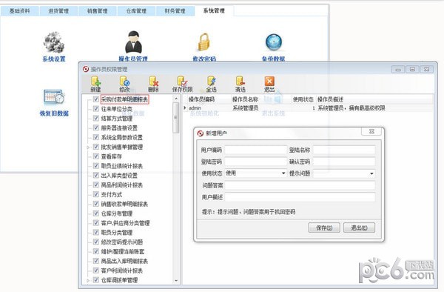This screenshot has height=292, width=444.
Task: Switch to the 系统管理 tab
Action: pos(214,11)
